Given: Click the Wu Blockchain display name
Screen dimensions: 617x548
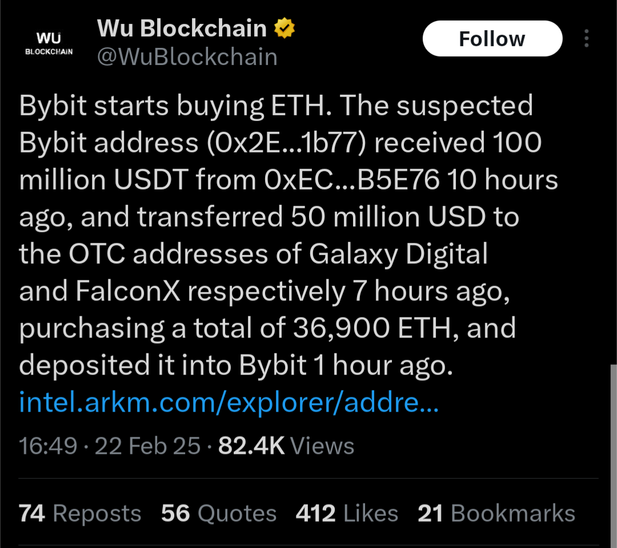Looking at the screenshot, I should [182, 29].
